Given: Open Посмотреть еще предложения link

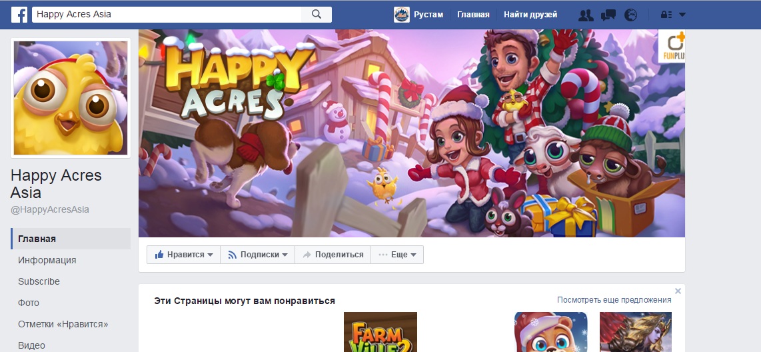Looking at the screenshot, I should 614,300.
